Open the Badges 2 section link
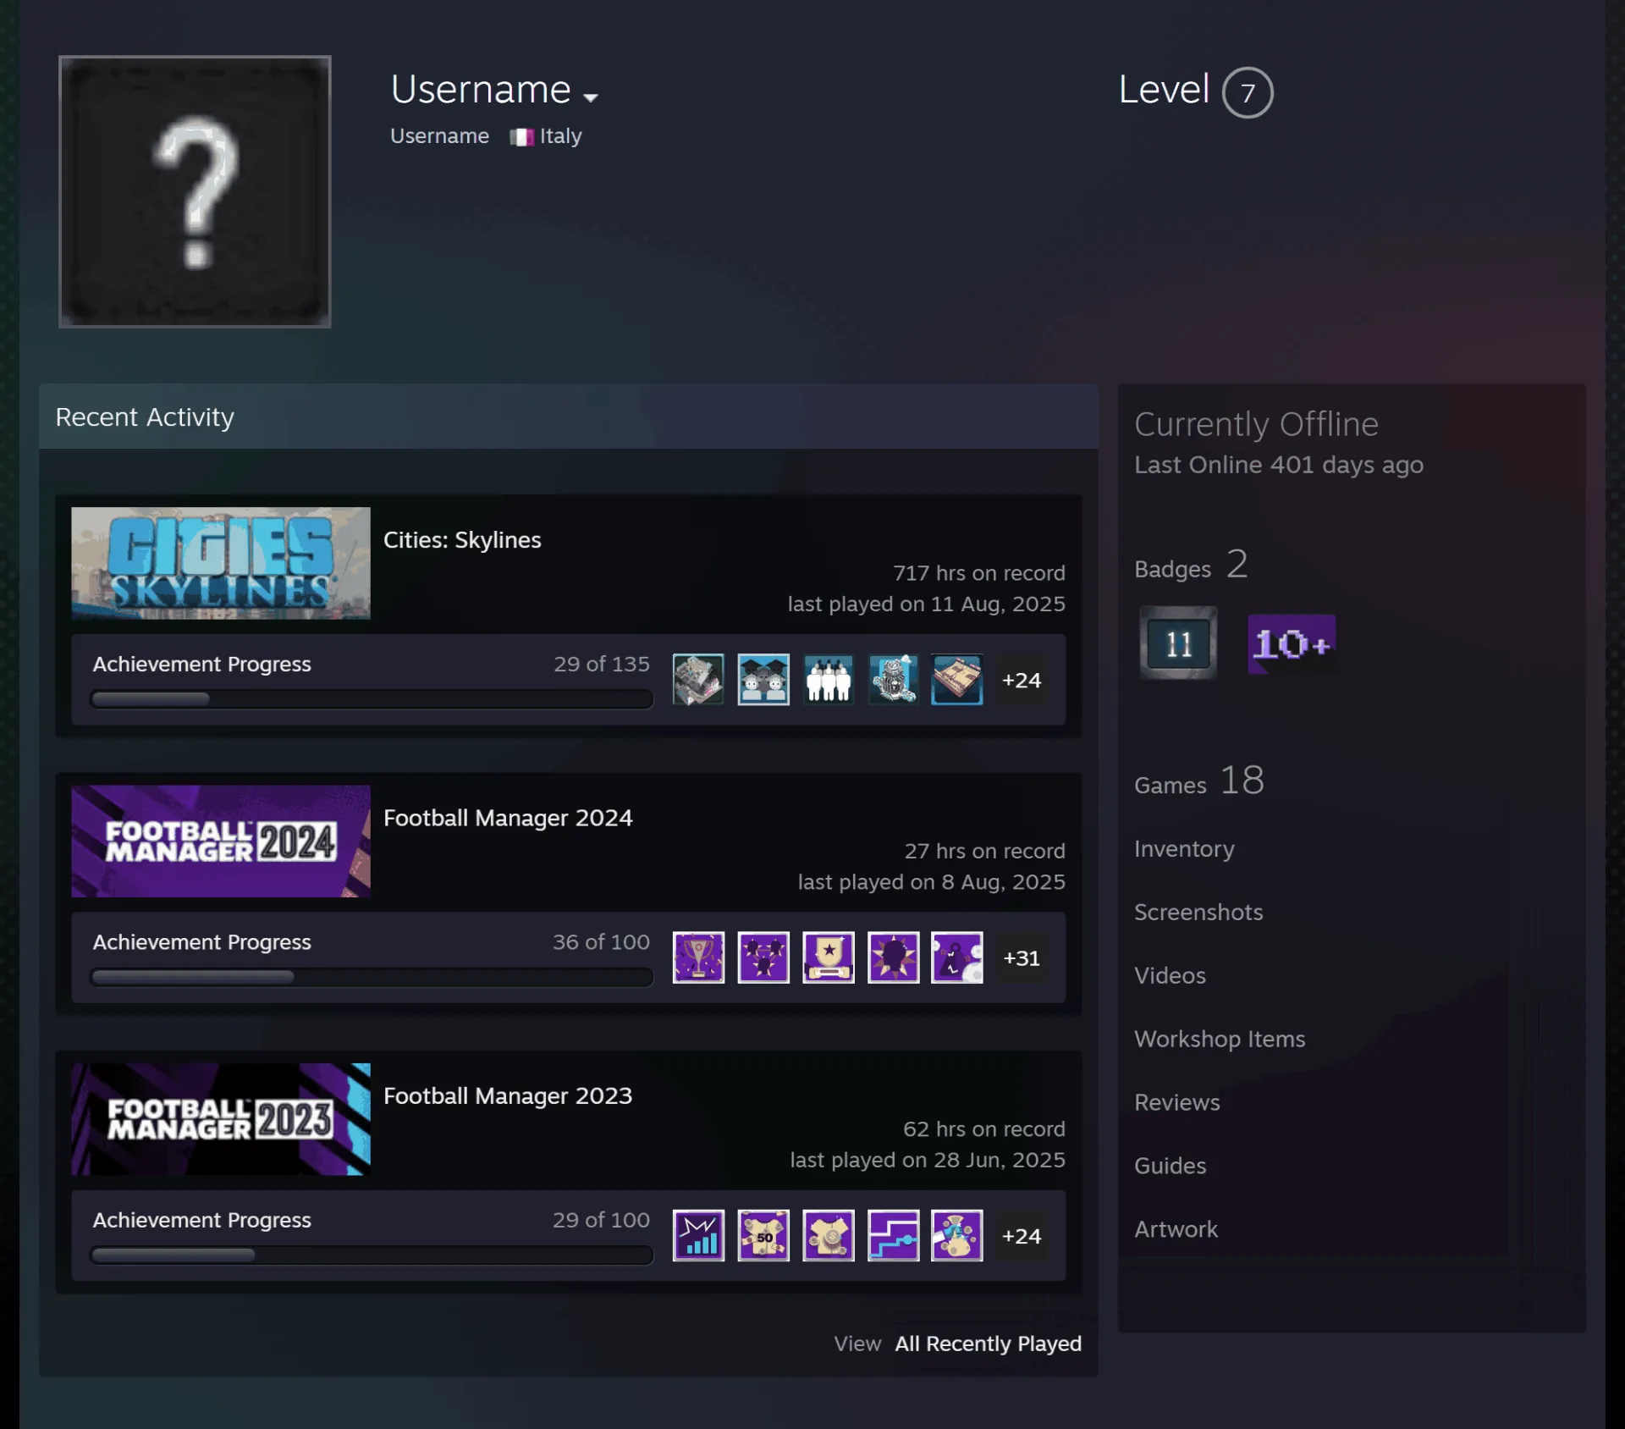This screenshot has height=1429, width=1625. pyautogui.click(x=1191, y=565)
